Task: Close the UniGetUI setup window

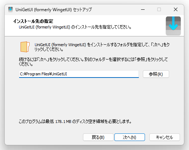Action: 176,9
